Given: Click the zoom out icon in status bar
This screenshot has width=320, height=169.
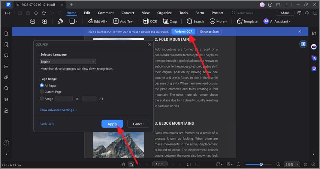Looking at the screenshot, I should tap(239, 164).
